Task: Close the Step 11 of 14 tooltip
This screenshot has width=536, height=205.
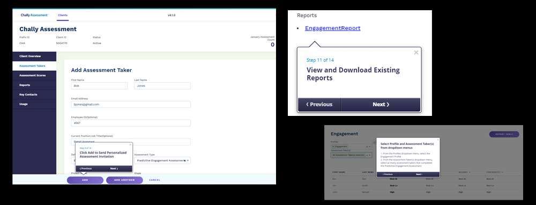Action: [416, 53]
